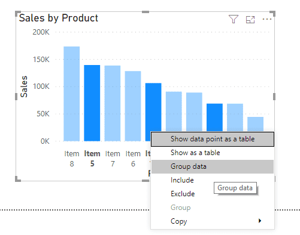
Task: Open the visual's filter icon
Action: (234, 19)
